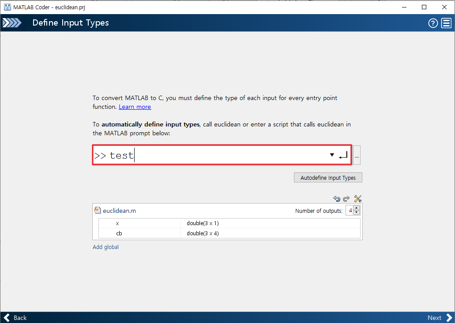The width and height of the screenshot is (455, 323).
Task: Click the Number of outputs label
Action: pos(319,211)
